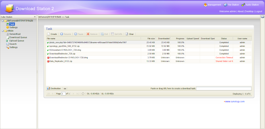The width and height of the screenshot is (265, 129).
Task: Select the photo_one.php download row
Action: click(149, 42)
